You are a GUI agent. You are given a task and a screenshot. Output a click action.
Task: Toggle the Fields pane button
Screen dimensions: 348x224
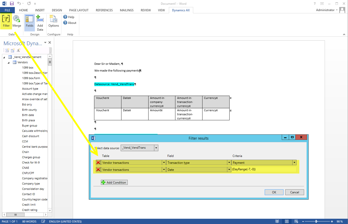[x=30, y=21]
